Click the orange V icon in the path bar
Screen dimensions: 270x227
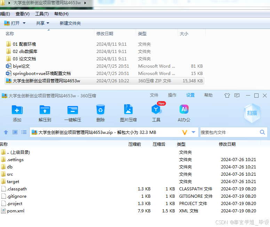(x=185, y=133)
